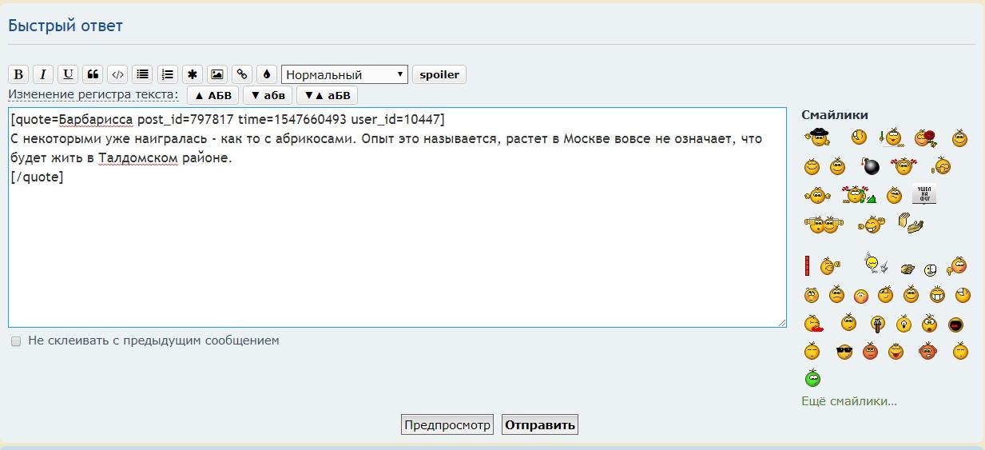
Task: Apply italic formatting
Action: 43,74
